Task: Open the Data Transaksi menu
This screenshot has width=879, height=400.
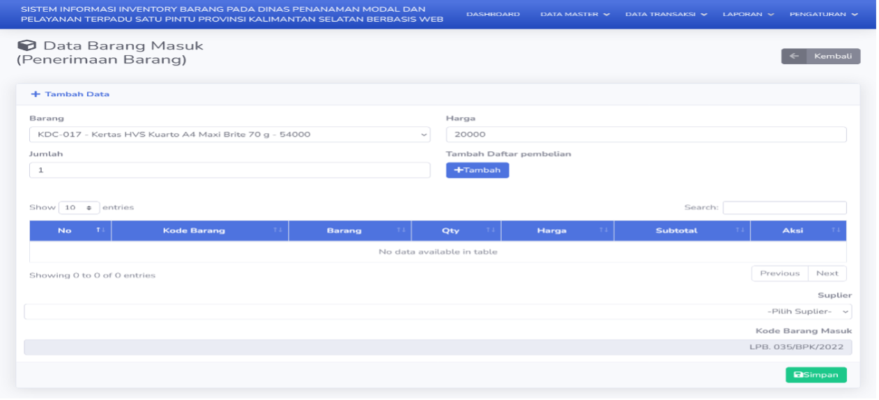Action: 666,15
